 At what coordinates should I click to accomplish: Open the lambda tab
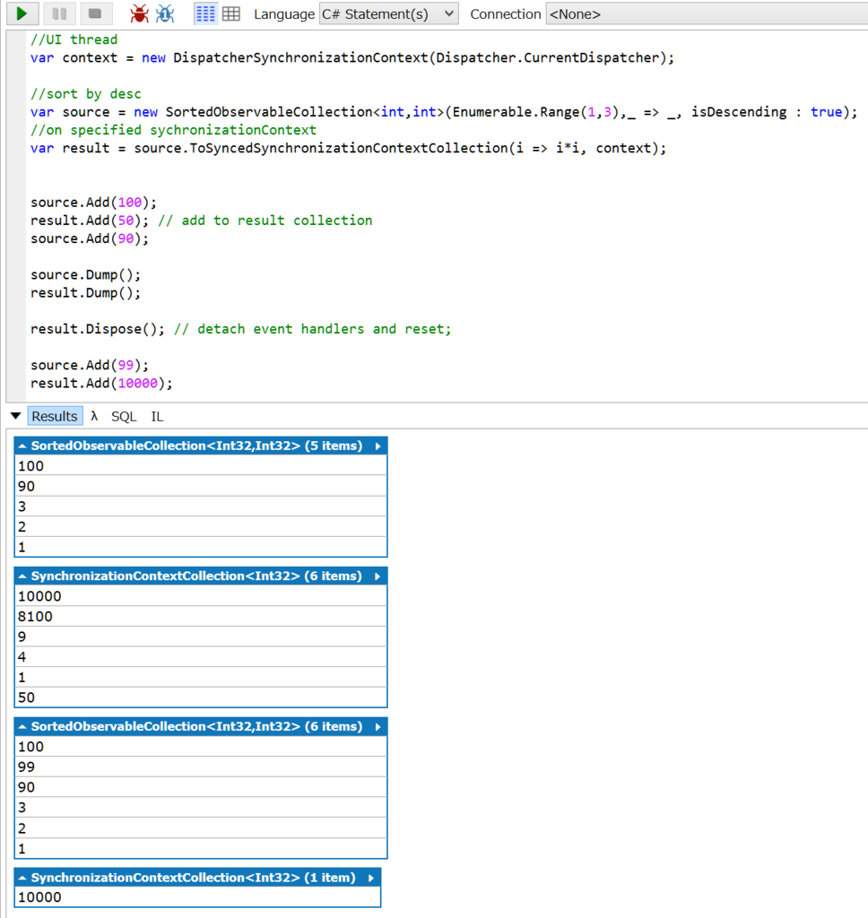(94, 416)
